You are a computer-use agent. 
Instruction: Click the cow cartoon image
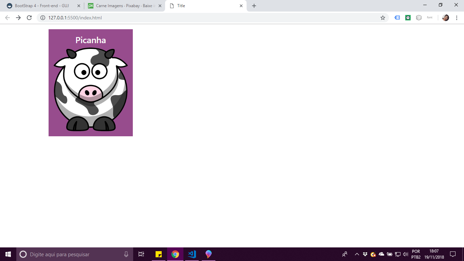(x=91, y=89)
